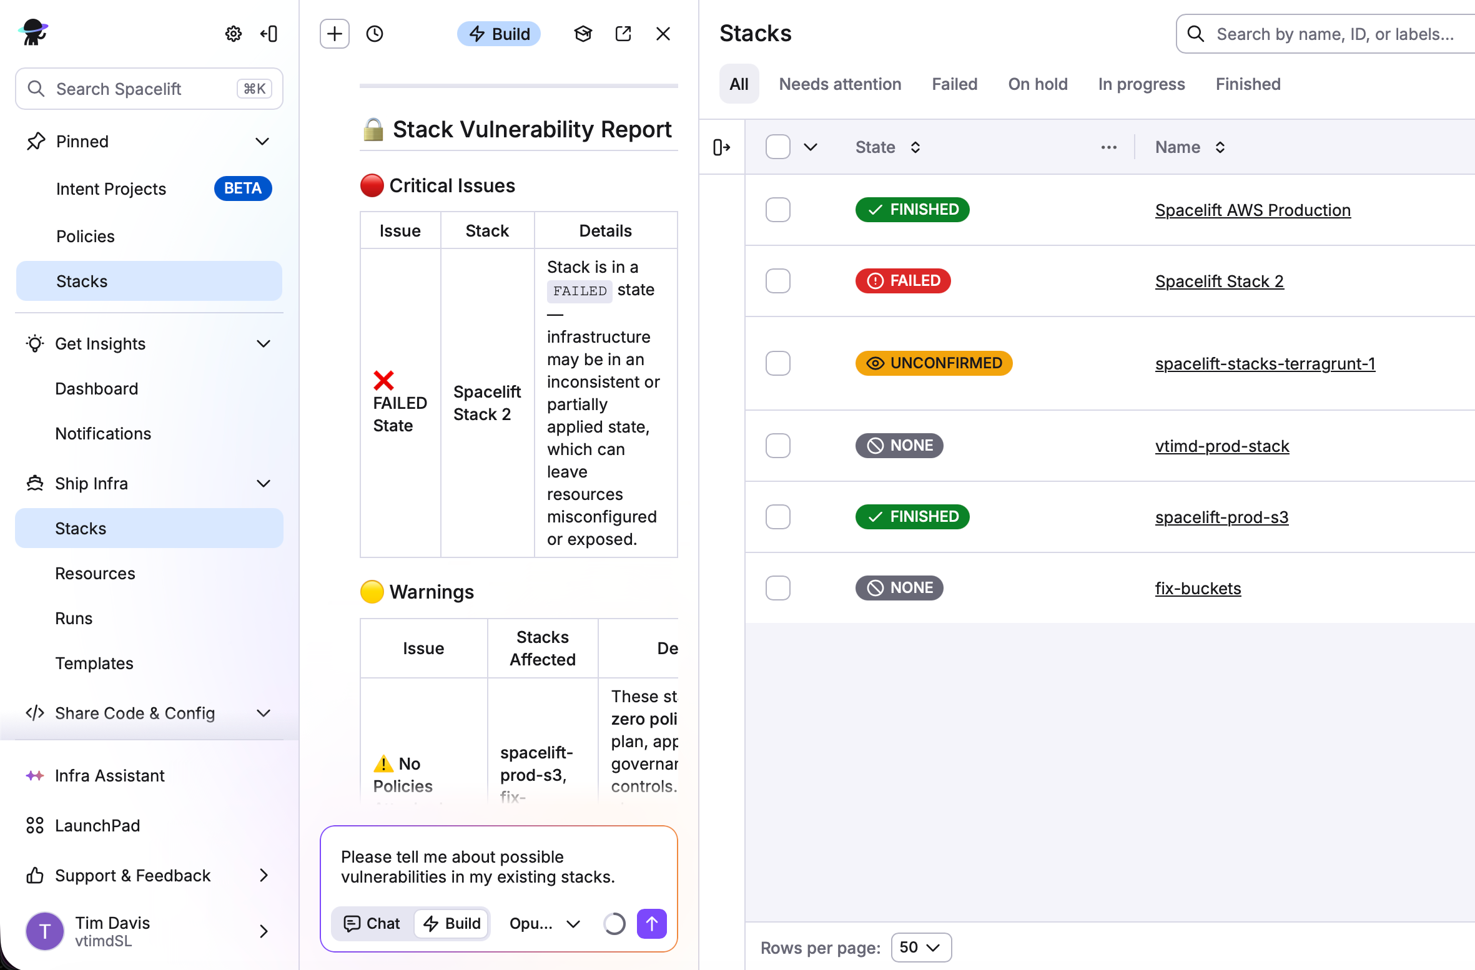
Task: Open the settings gear icon
Action: pyautogui.click(x=234, y=34)
